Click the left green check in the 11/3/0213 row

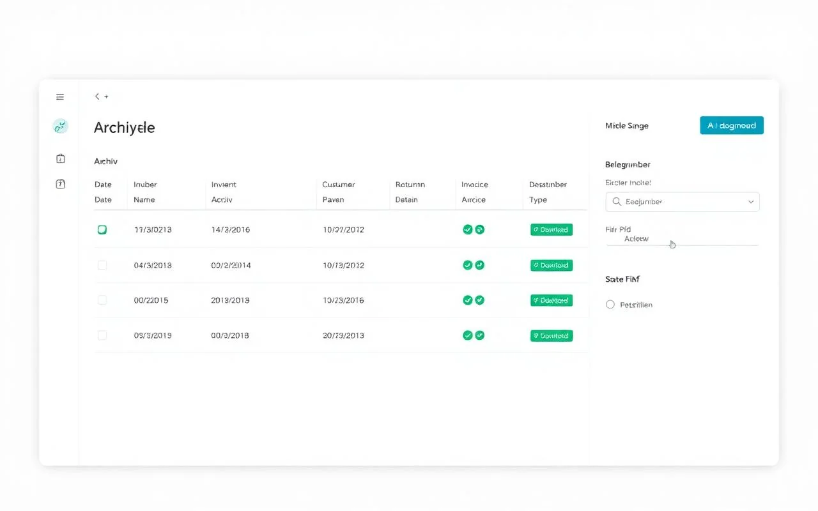click(467, 229)
